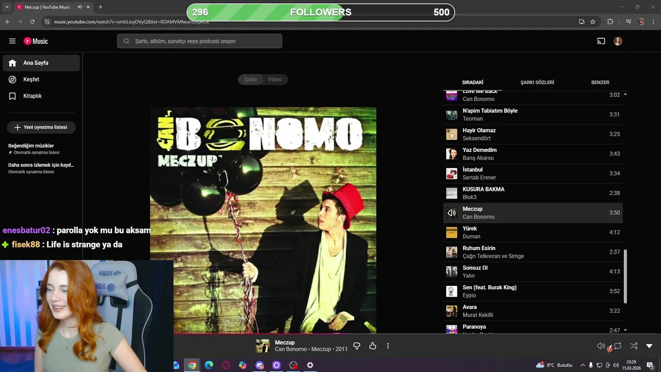Bookmark this page with the star

pos(593,22)
